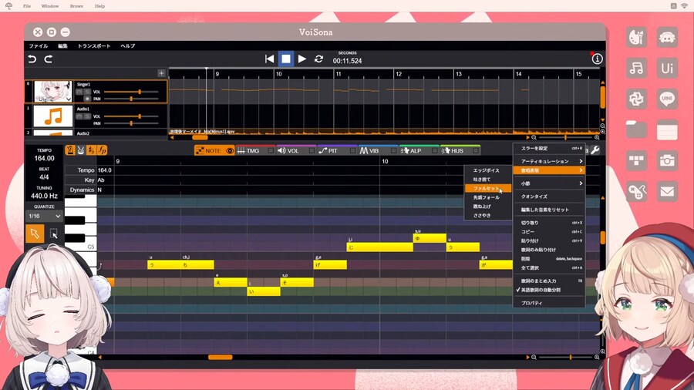
Task: Choose コピー in context menu
Action: click(549, 232)
